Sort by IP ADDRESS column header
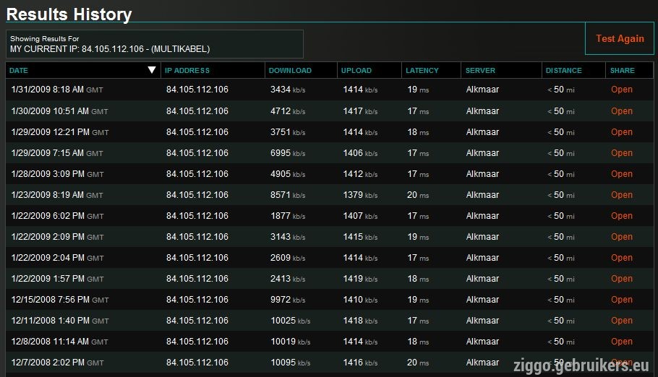Viewport: 658px width, 377px height. click(187, 71)
